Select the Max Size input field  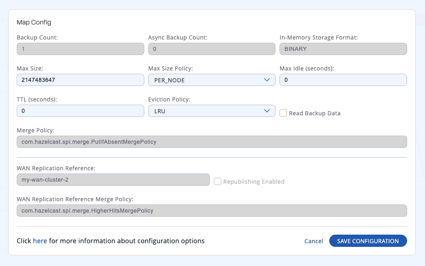pos(80,80)
